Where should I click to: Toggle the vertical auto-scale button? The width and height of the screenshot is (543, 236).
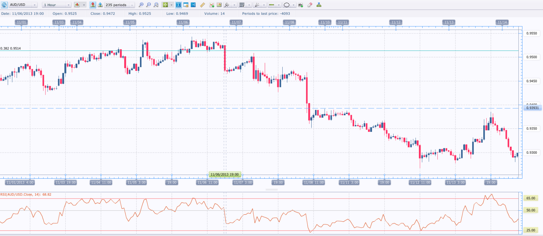(178, 5)
